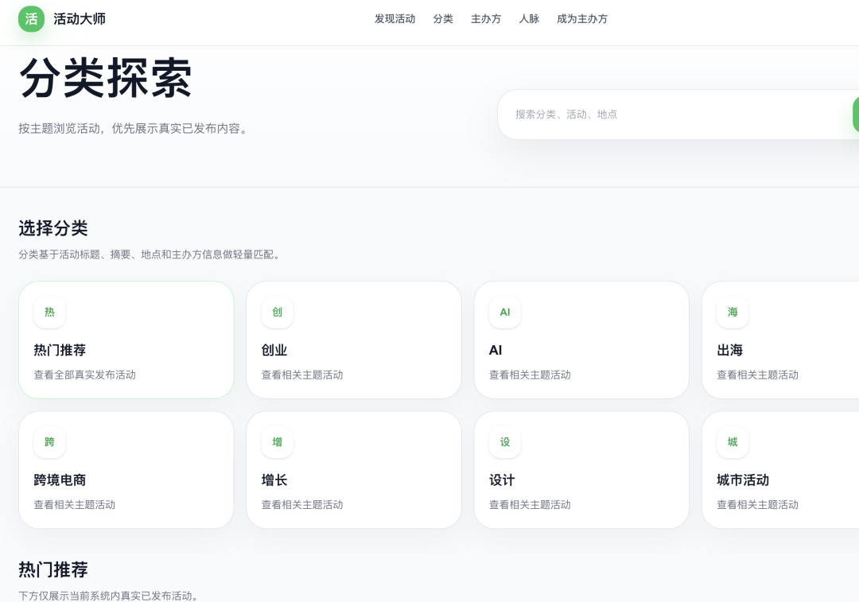The width and height of the screenshot is (859, 602).
Task: Click the 热 icon on 热门推荐 card
Action: [x=49, y=313]
